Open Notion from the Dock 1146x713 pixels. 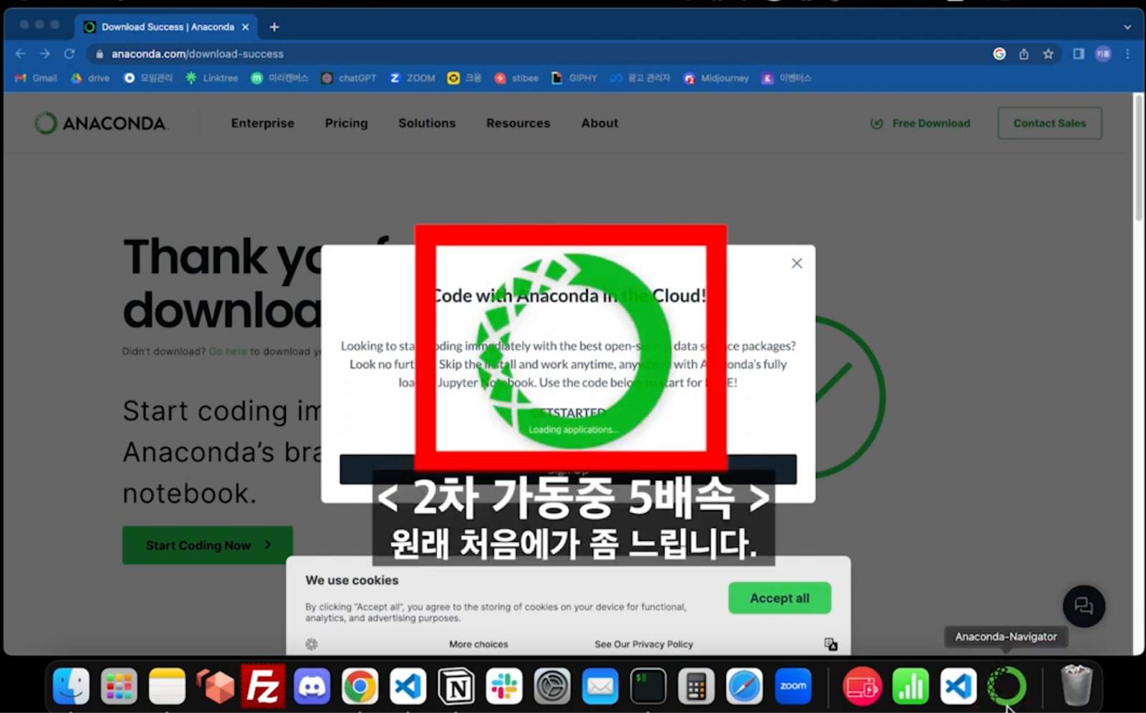456,686
